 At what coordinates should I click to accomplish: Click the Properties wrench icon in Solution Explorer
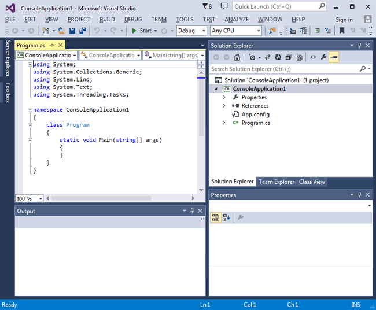pos(323,57)
